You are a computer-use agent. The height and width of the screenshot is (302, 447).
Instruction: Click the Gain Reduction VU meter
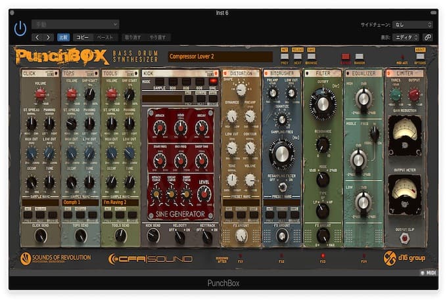pyautogui.click(x=405, y=135)
